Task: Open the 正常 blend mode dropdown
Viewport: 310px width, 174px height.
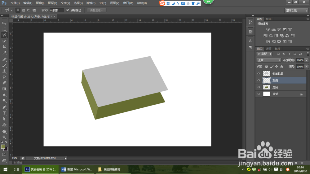Action: (x=269, y=60)
